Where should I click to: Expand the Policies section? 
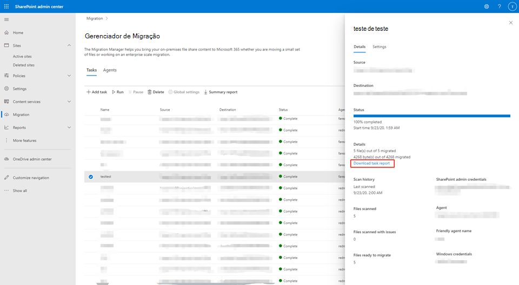click(69, 76)
